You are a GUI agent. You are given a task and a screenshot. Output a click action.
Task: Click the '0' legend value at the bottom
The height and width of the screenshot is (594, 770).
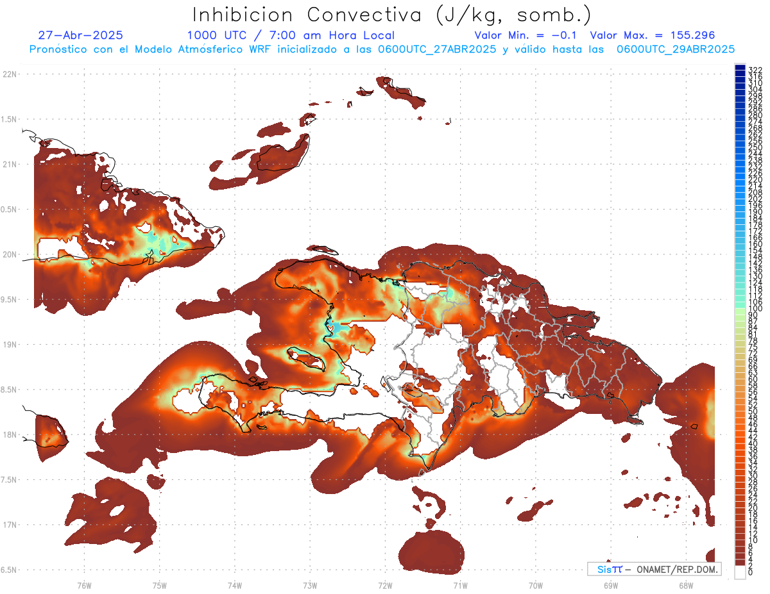(x=751, y=572)
